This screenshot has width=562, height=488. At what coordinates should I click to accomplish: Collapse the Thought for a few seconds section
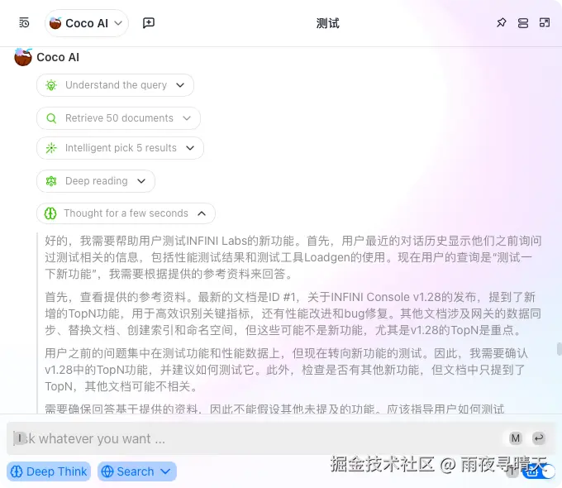point(202,213)
